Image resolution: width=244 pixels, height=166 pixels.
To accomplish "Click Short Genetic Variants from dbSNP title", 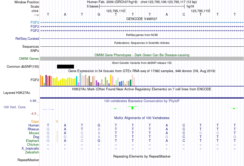I will 142,63.
